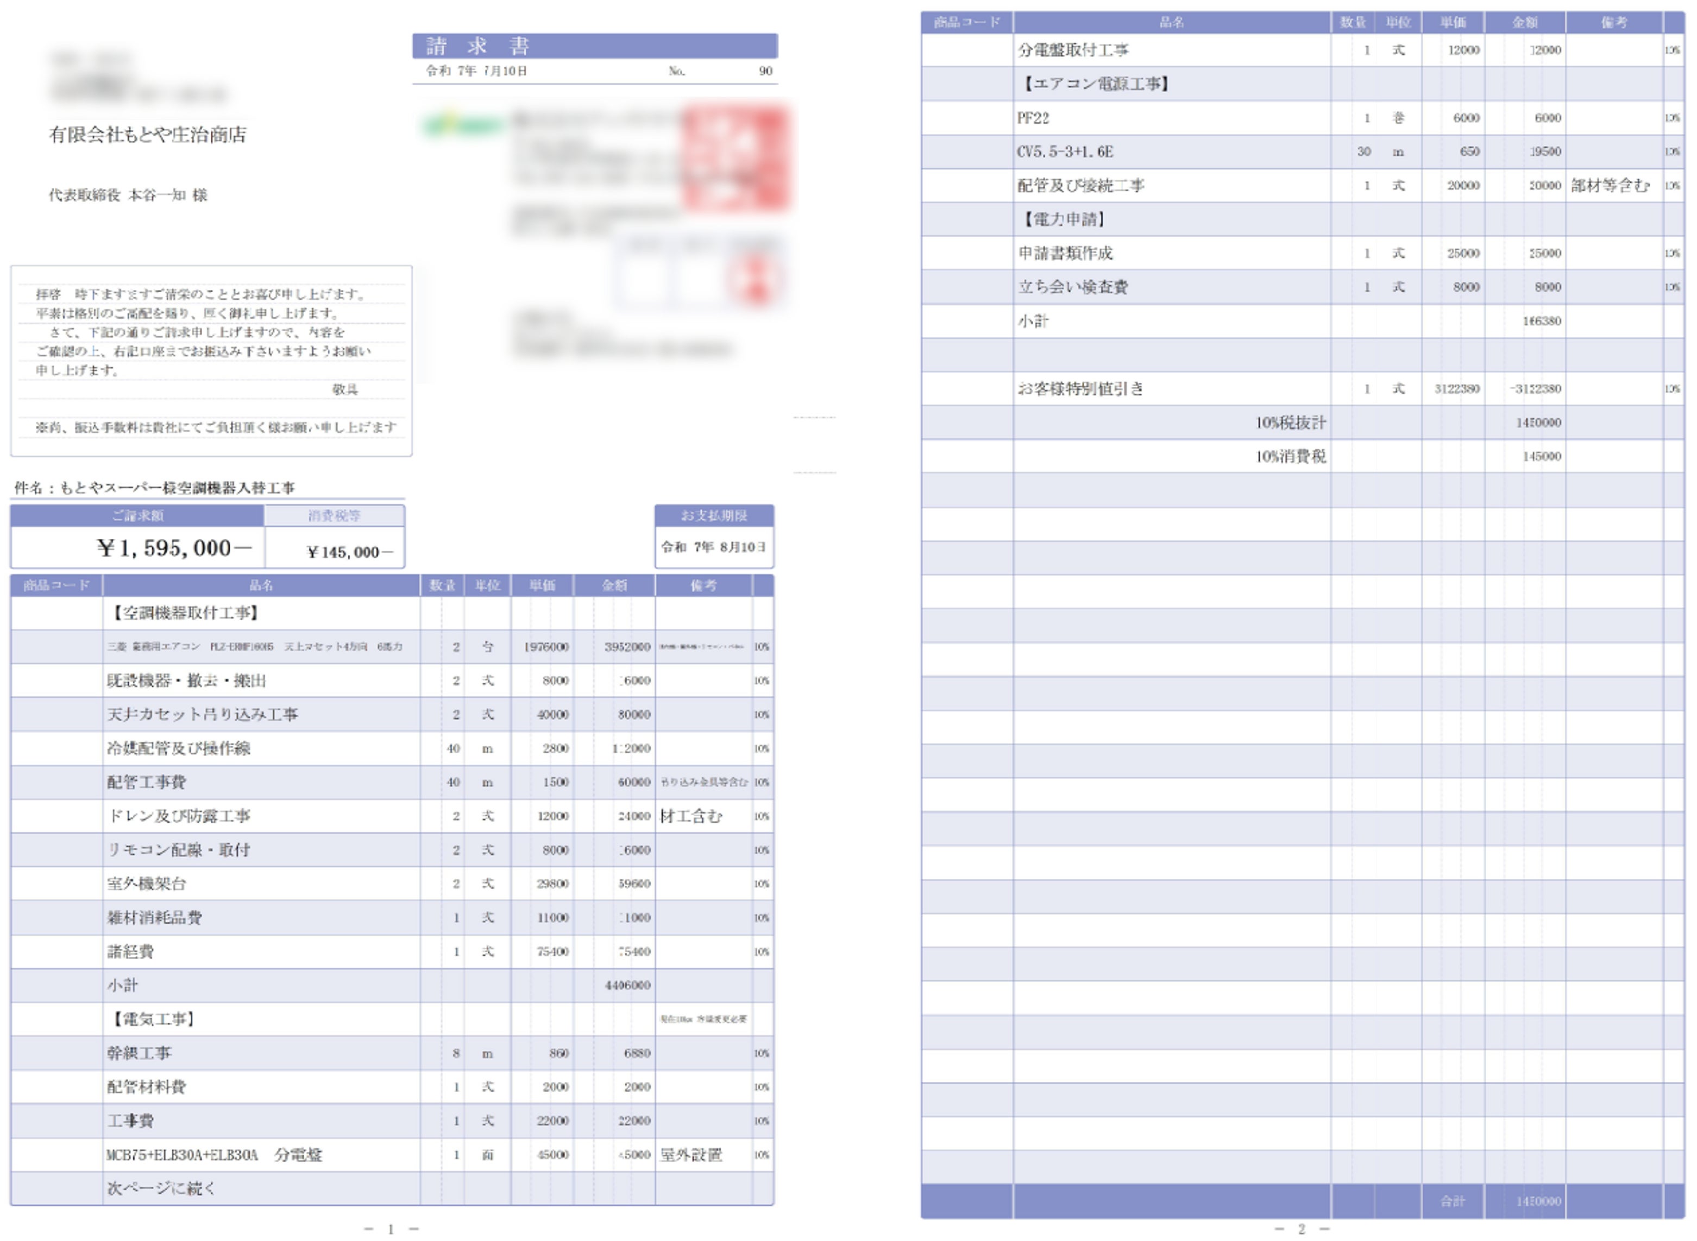This screenshot has width=1697, height=1241.
Task: Click the 10%消費税 row on page two
Action: (1290, 456)
